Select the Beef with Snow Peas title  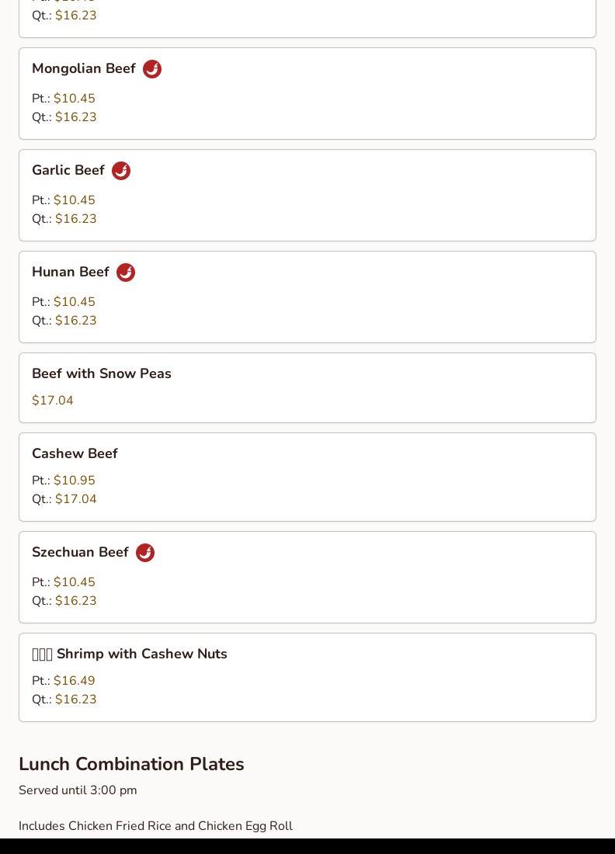pyautogui.click(x=102, y=374)
